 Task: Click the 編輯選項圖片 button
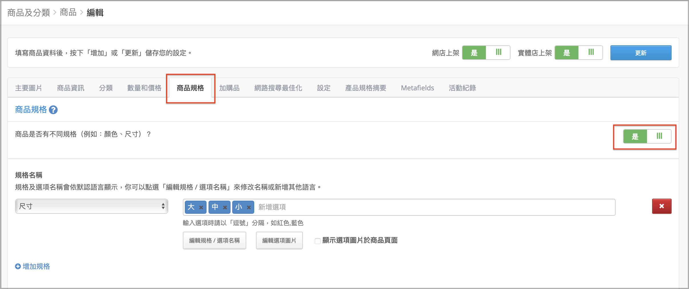tap(279, 241)
